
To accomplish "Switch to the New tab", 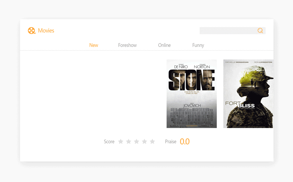I will pos(94,45).
